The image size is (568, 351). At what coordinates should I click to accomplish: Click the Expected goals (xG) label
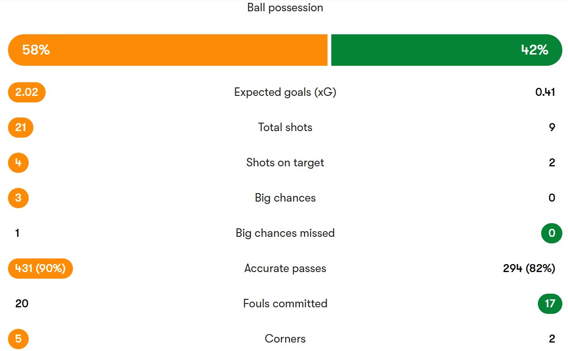coord(285,92)
